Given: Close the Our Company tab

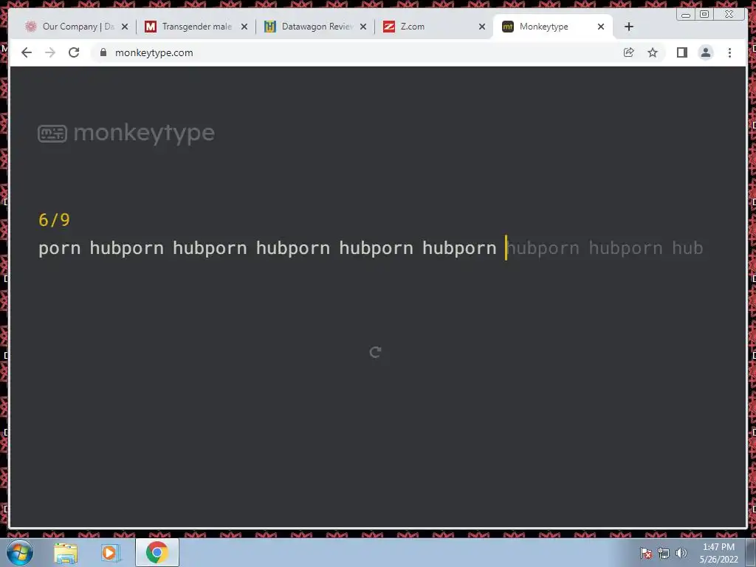Looking at the screenshot, I should (x=125, y=27).
